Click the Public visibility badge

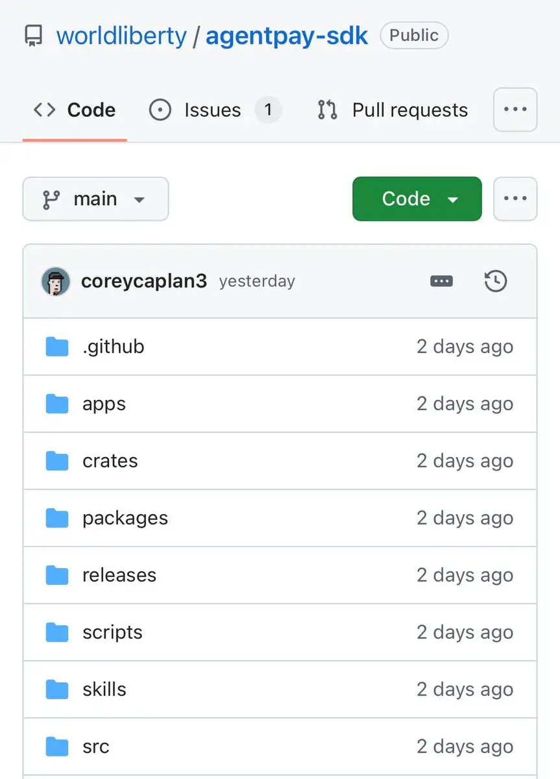click(414, 35)
